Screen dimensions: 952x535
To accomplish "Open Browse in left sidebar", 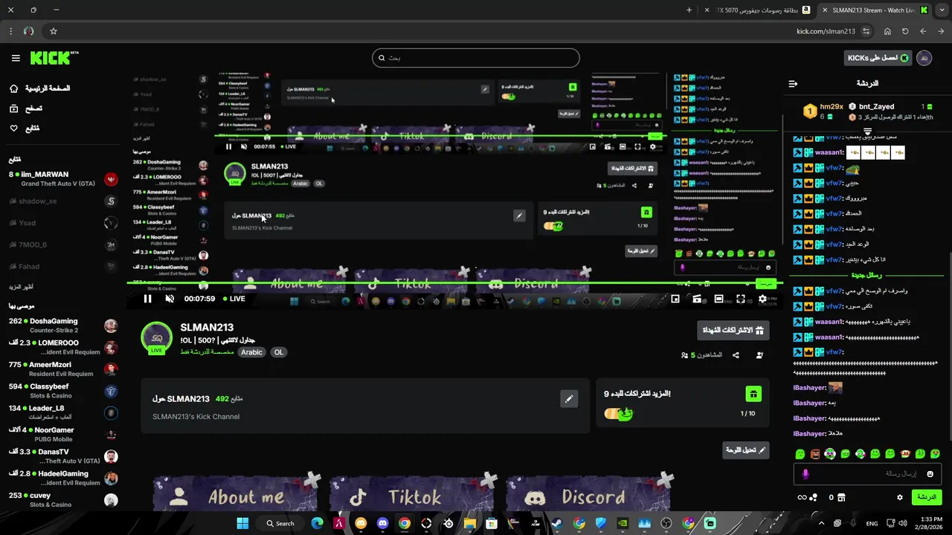I will (x=26, y=108).
